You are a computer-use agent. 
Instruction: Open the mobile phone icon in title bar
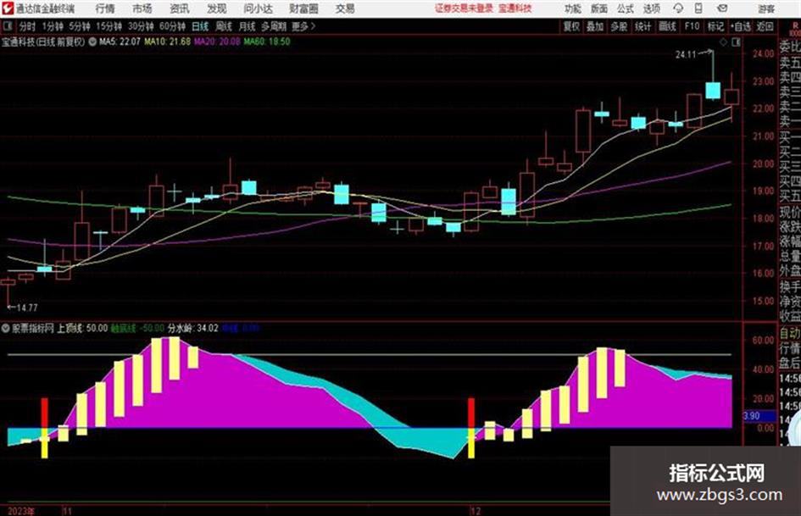click(x=698, y=8)
